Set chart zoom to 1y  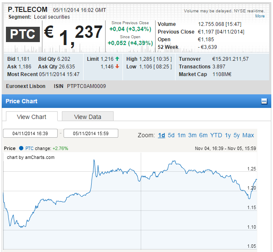228,135
